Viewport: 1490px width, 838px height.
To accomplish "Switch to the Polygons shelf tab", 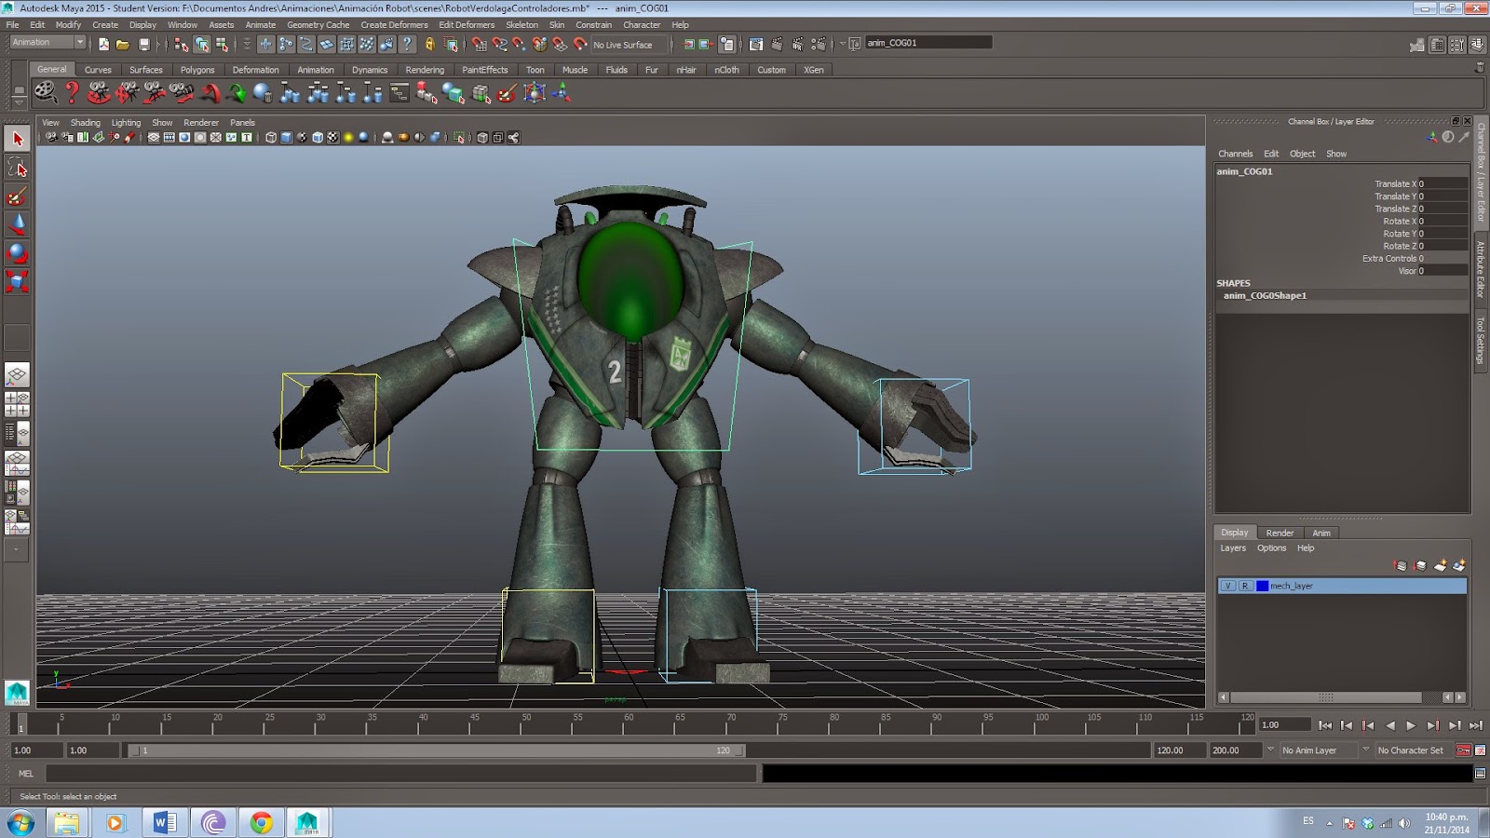I will [x=196, y=69].
